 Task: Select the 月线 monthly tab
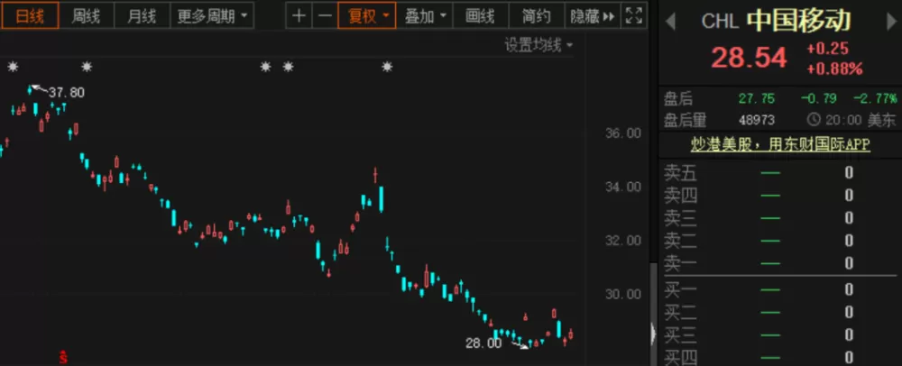point(142,15)
